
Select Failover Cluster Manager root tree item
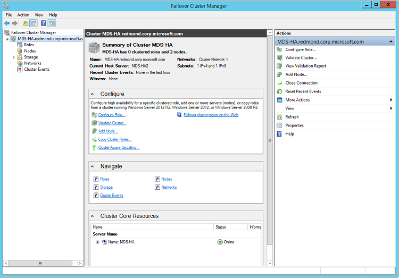coord(34,32)
